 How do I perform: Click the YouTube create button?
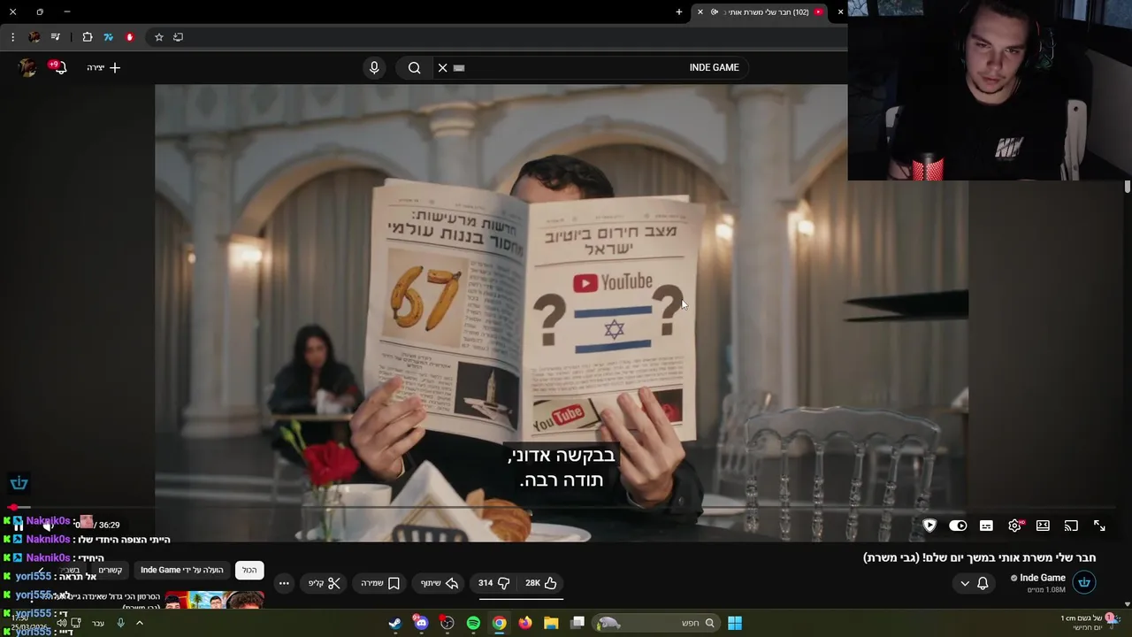click(103, 67)
